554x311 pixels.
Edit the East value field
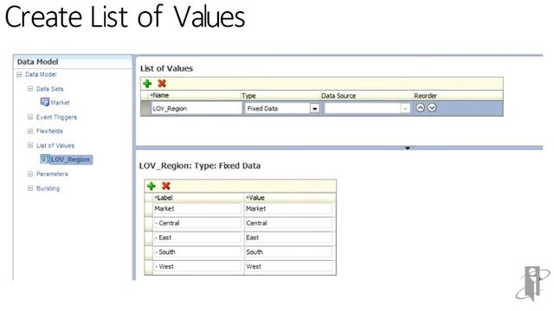click(288, 238)
